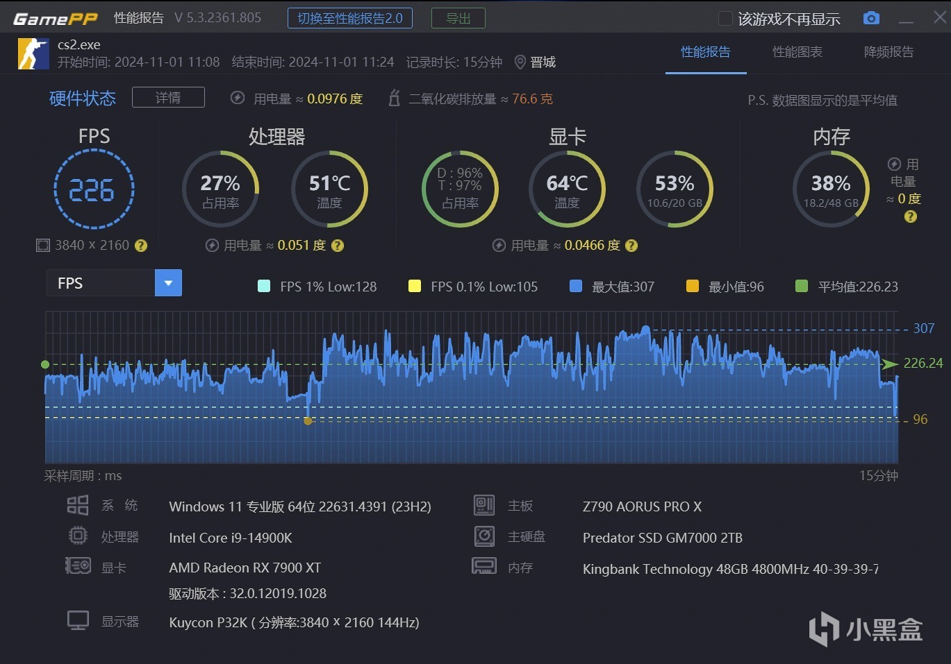Click the Intel Core i9-14900K text
This screenshot has width=951, height=664.
231,538
